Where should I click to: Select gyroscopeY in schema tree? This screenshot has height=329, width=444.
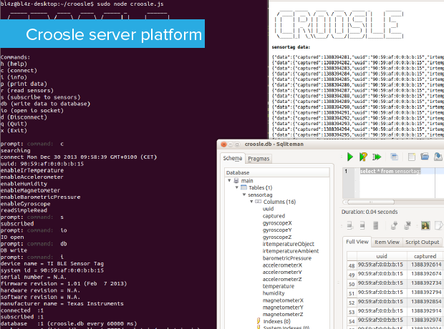pos(277,230)
